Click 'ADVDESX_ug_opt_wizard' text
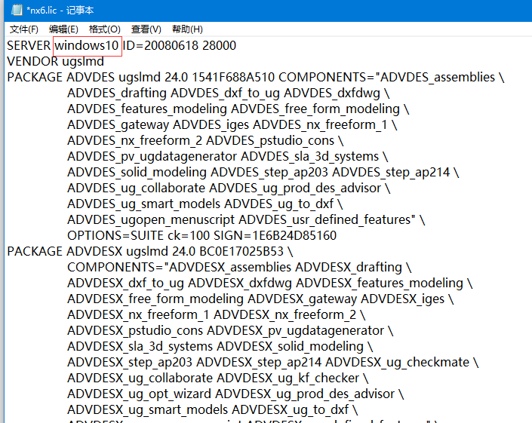Image resolution: width=532 pixels, height=423 pixels. [x=139, y=394]
